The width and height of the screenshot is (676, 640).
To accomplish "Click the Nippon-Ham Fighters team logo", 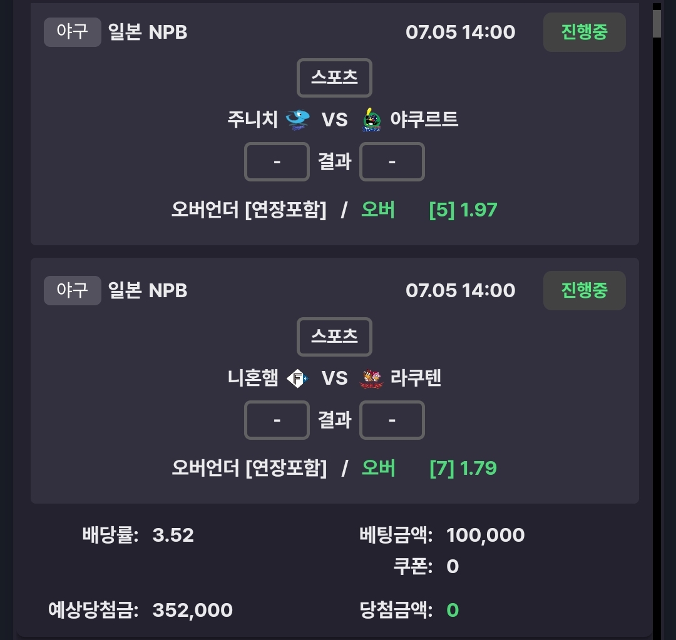I will coord(297,378).
